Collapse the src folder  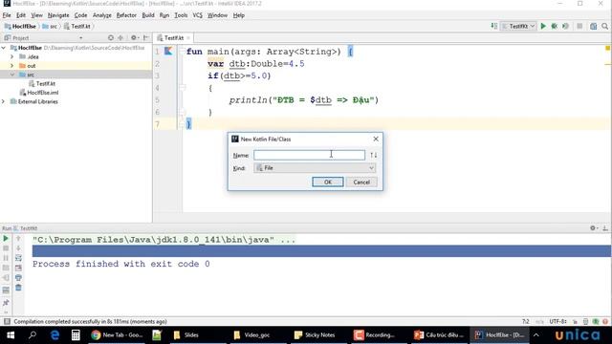tap(11, 75)
